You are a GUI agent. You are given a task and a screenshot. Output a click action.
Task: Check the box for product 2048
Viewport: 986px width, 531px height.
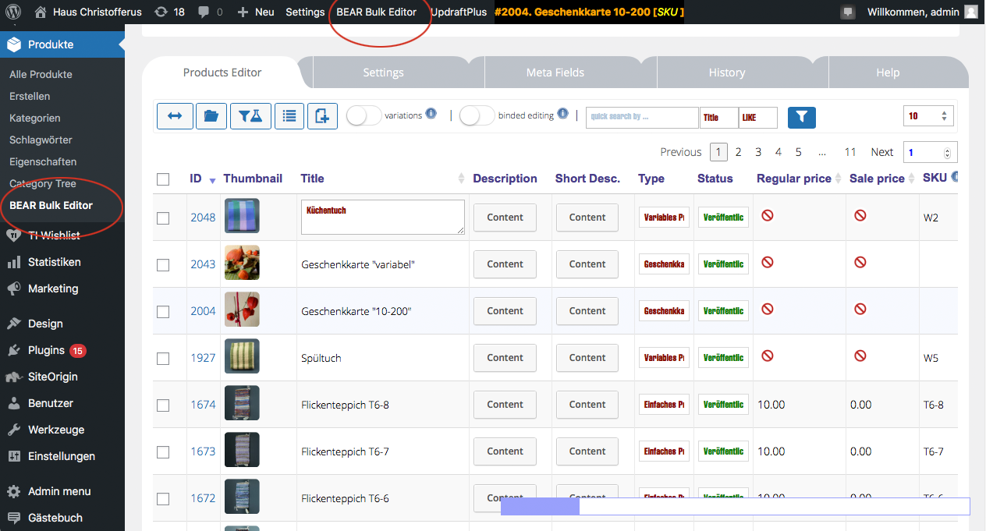click(x=163, y=218)
